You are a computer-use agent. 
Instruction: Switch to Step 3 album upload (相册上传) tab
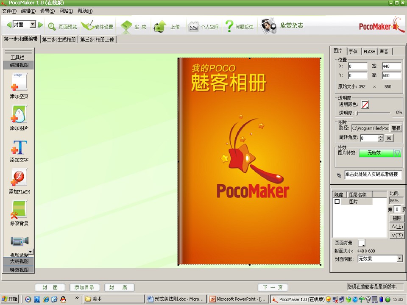click(x=97, y=39)
